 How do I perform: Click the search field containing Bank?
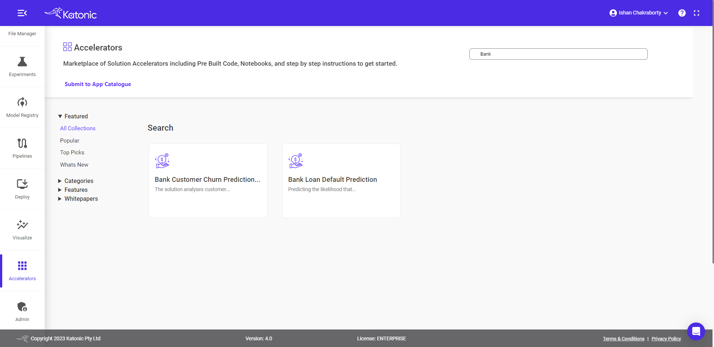coord(558,54)
